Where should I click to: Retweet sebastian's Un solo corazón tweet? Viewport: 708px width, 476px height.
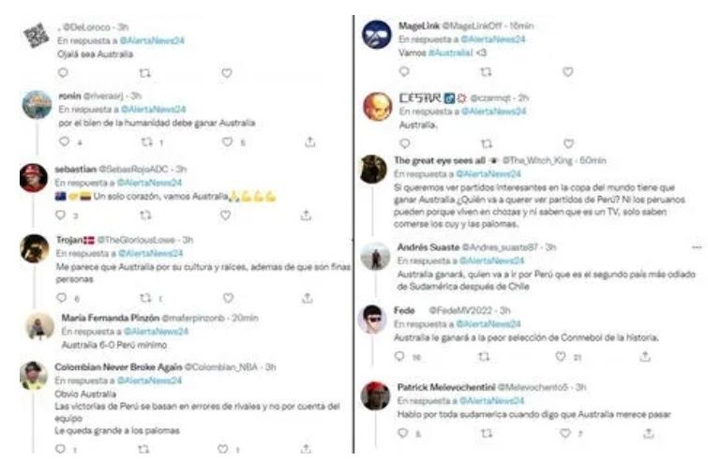point(144,216)
